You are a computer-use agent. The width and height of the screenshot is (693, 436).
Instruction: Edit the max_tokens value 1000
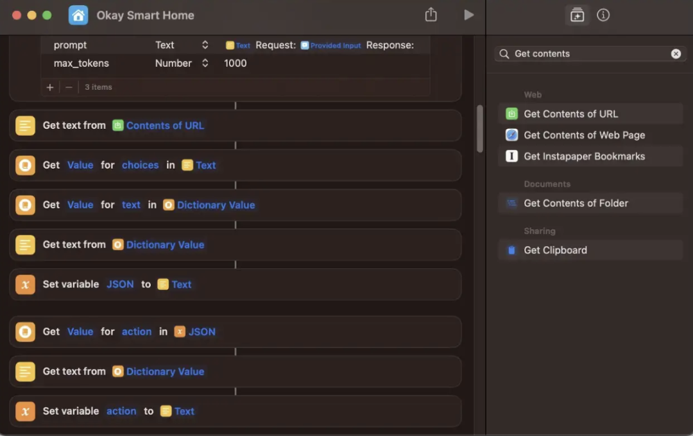pos(235,63)
